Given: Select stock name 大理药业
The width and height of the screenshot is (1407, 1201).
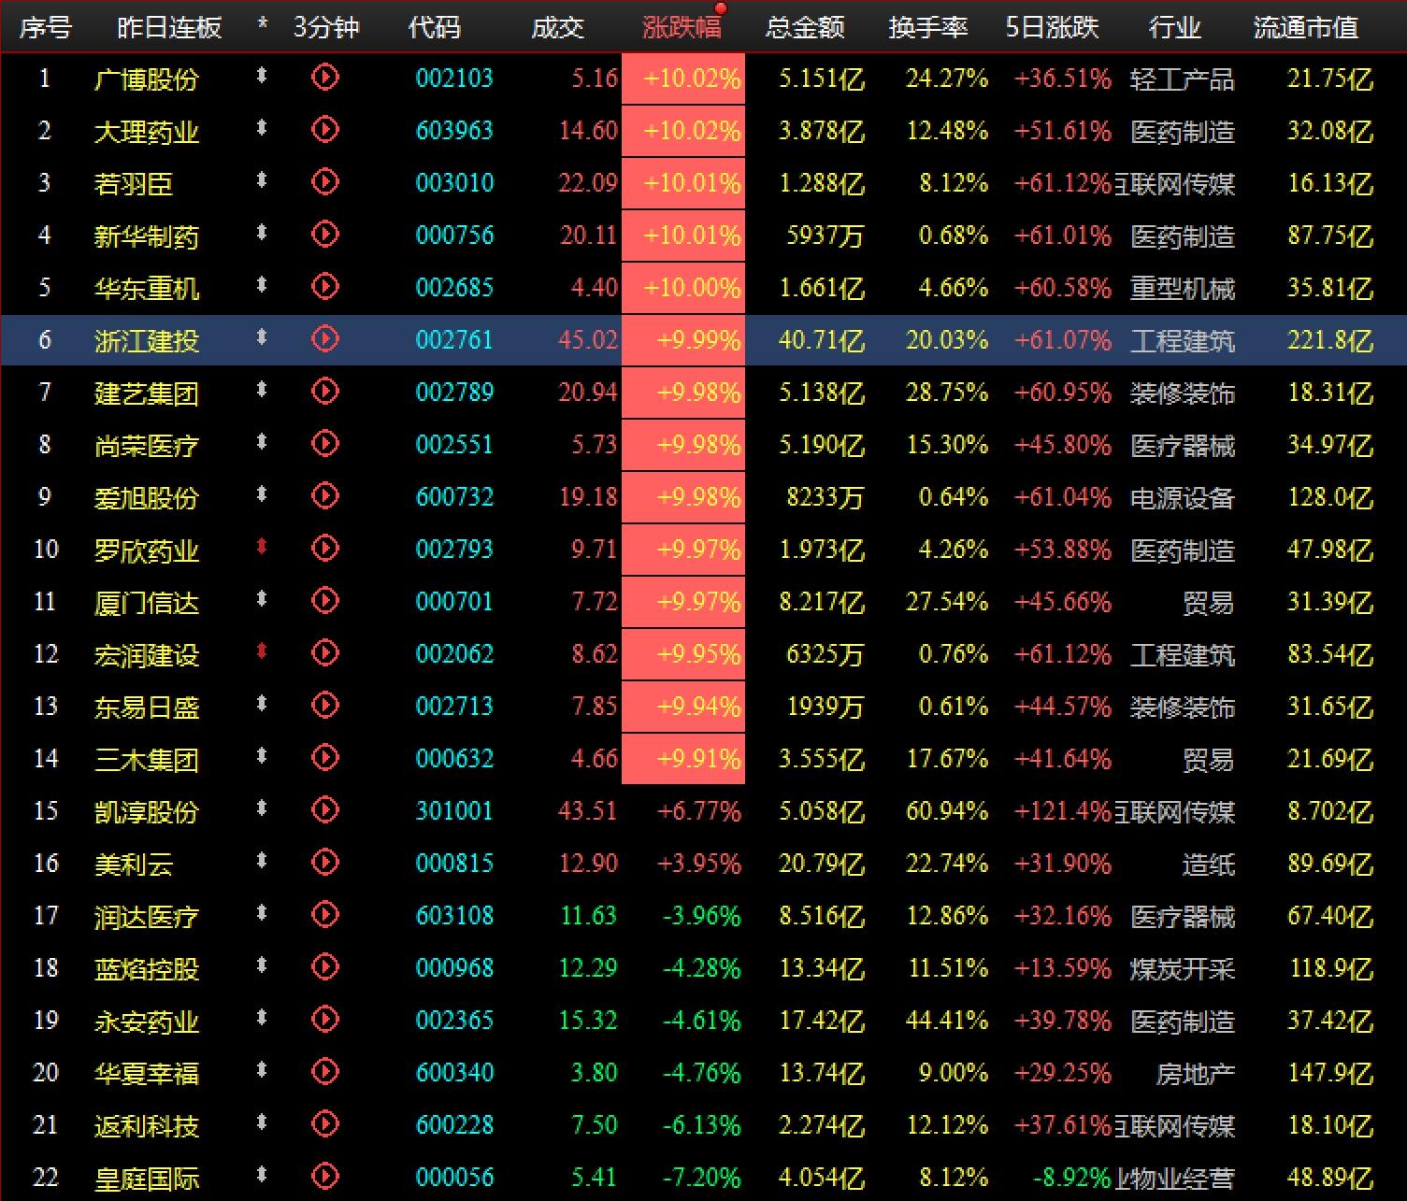Looking at the screenshot, I should (x=147, y=131).
